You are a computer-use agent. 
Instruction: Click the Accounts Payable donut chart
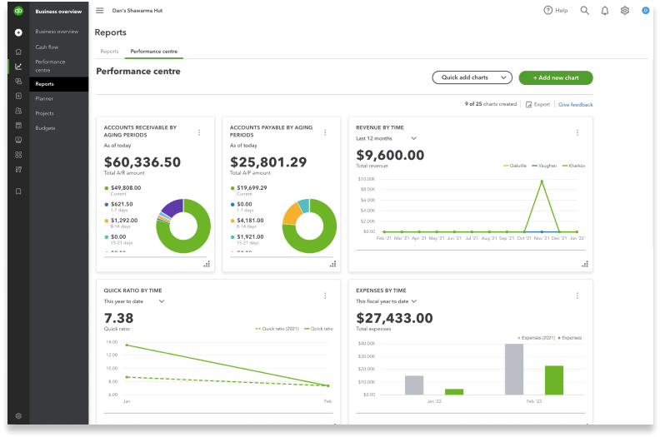tap(309, 226)
